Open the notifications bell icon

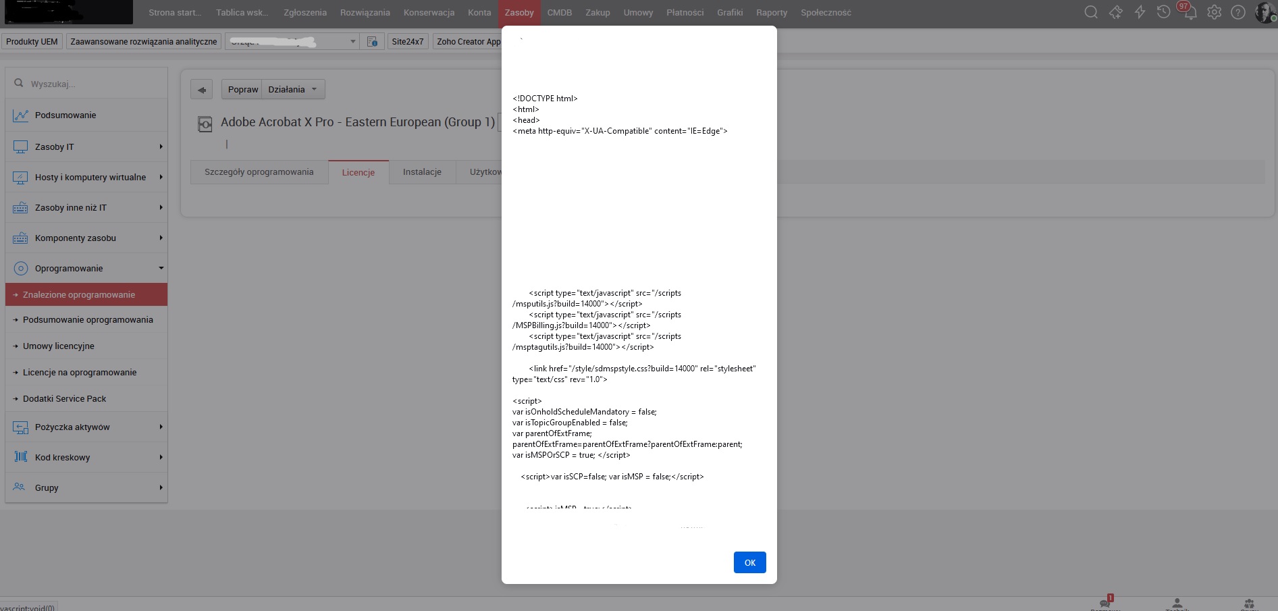1190,12
